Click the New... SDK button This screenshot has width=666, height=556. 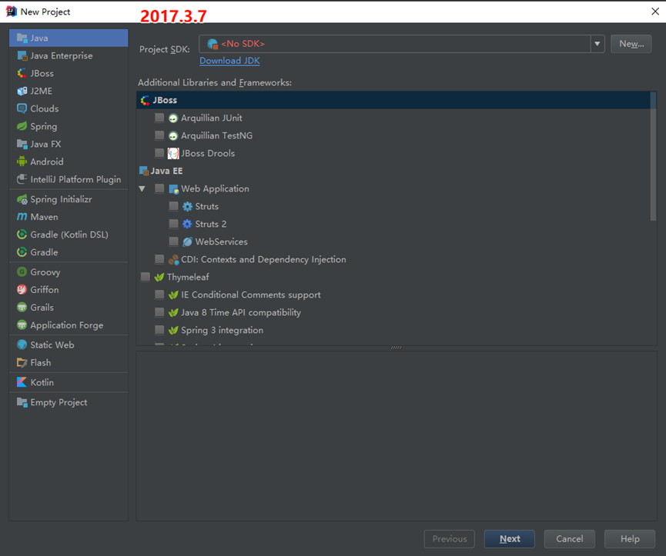tap(631, 44)
